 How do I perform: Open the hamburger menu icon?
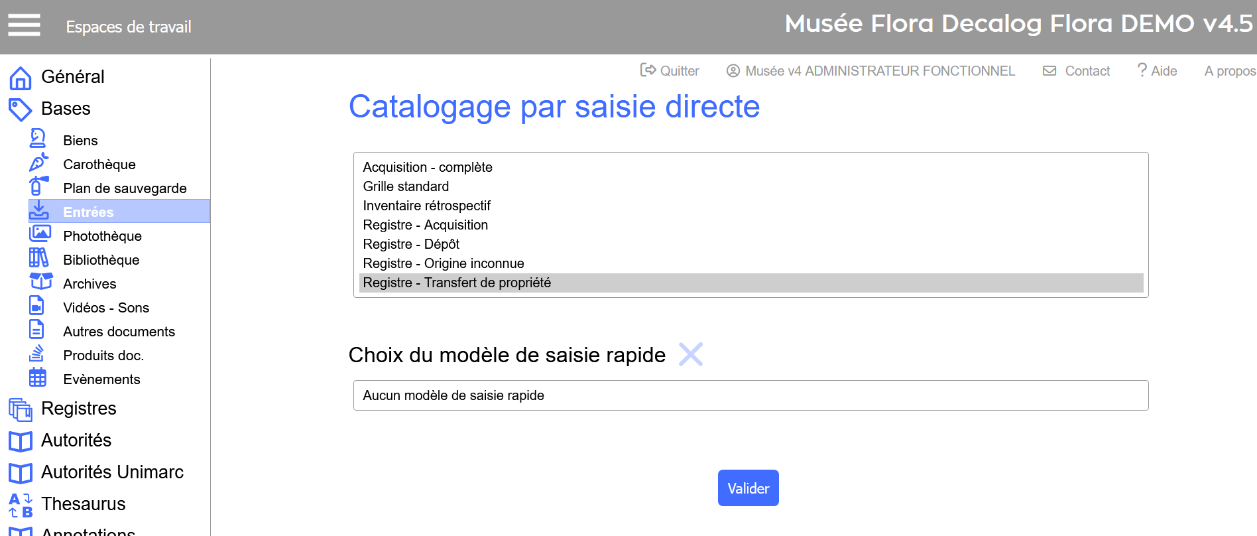24,25
